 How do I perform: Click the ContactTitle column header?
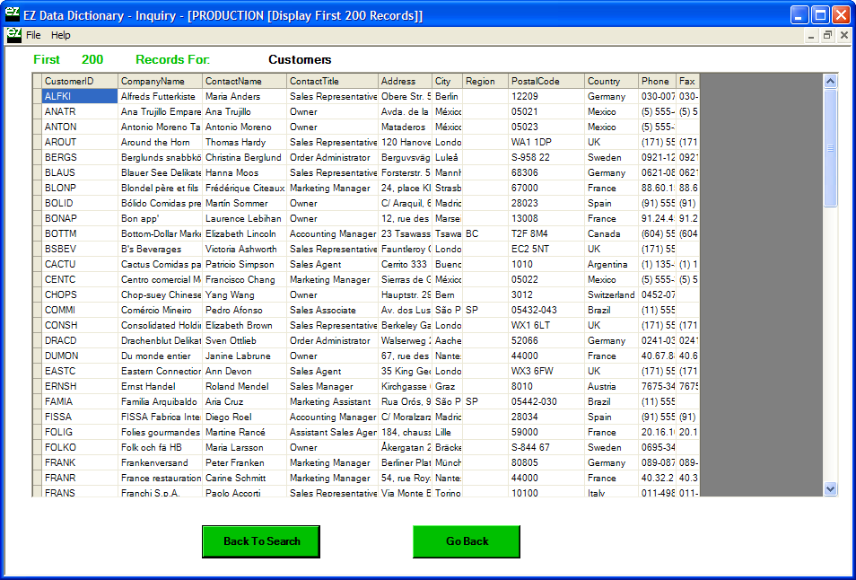coord(331,81)
